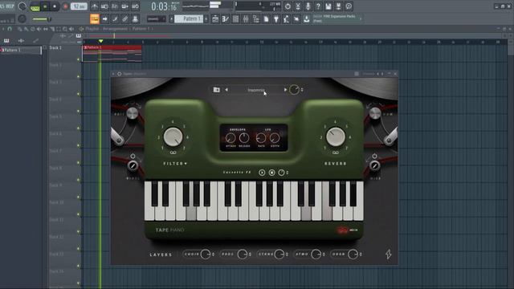Click the song time display
The height and width of the screenshot is (289, 514).
click(x=165, y=6)
